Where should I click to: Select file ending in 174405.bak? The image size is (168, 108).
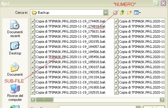point(68,21)
